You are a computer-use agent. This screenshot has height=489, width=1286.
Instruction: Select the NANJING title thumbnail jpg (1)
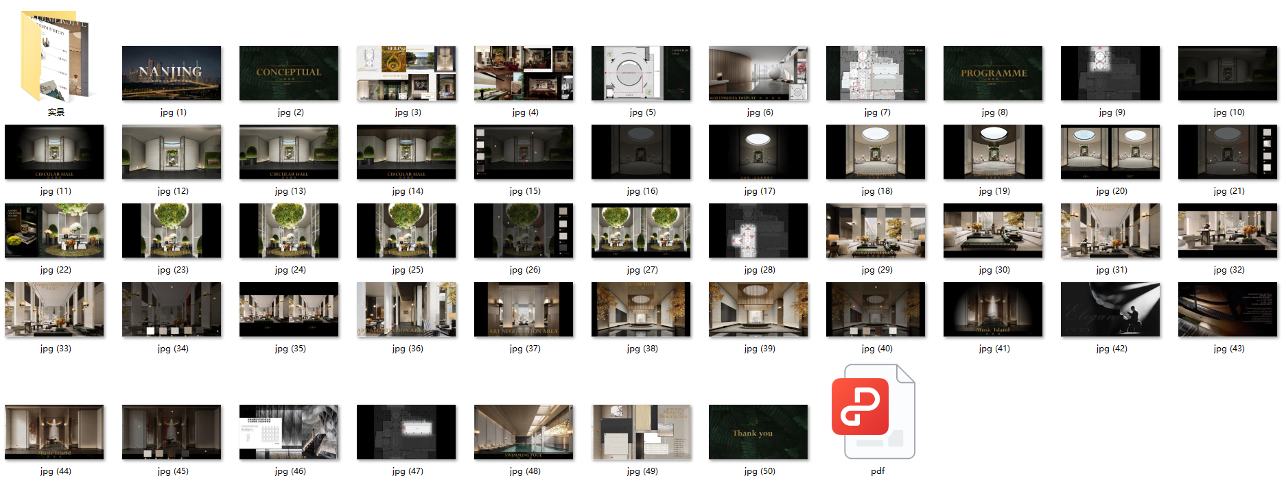172,73
